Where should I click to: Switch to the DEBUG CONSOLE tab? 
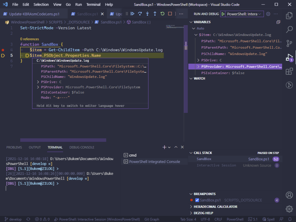pos(82,147)
